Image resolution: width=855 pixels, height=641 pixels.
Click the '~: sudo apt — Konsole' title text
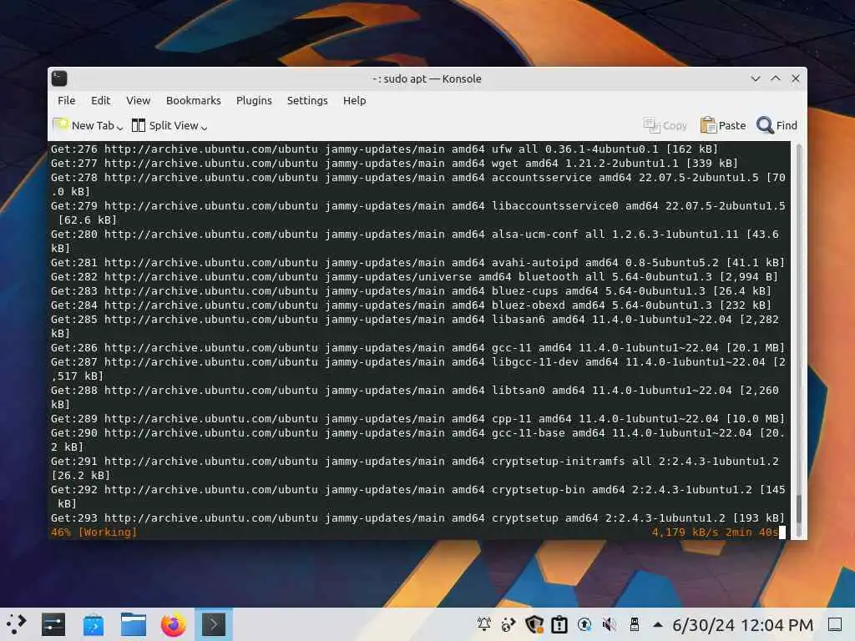pos(427,78)
